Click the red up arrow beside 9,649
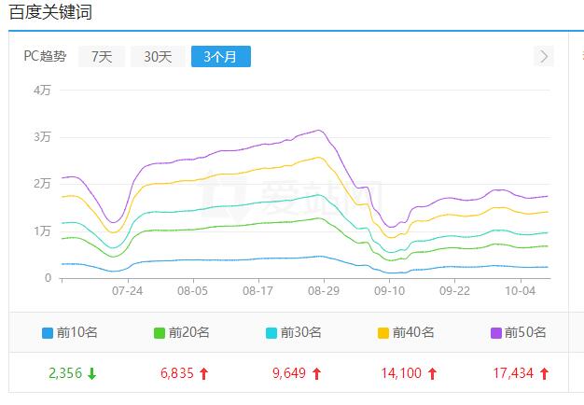This screenshot has width=584, height=405. click(x=316, y=373)
